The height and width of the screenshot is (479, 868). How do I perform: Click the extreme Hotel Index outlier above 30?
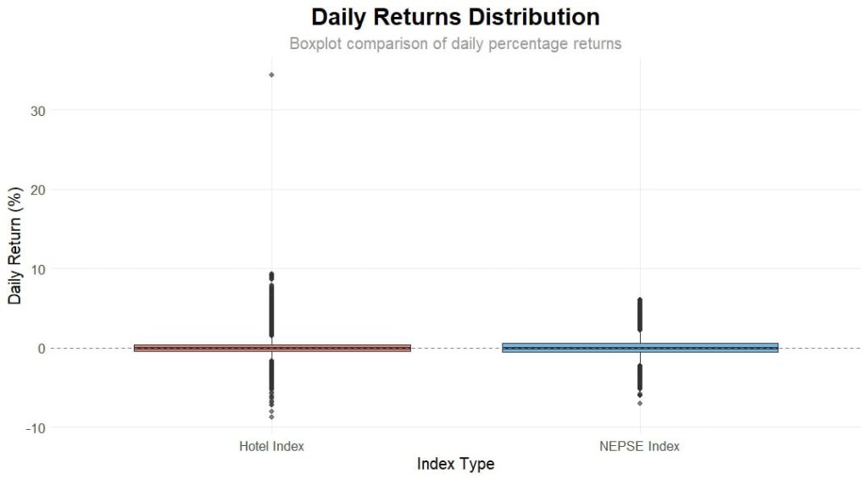click(271, 74)
